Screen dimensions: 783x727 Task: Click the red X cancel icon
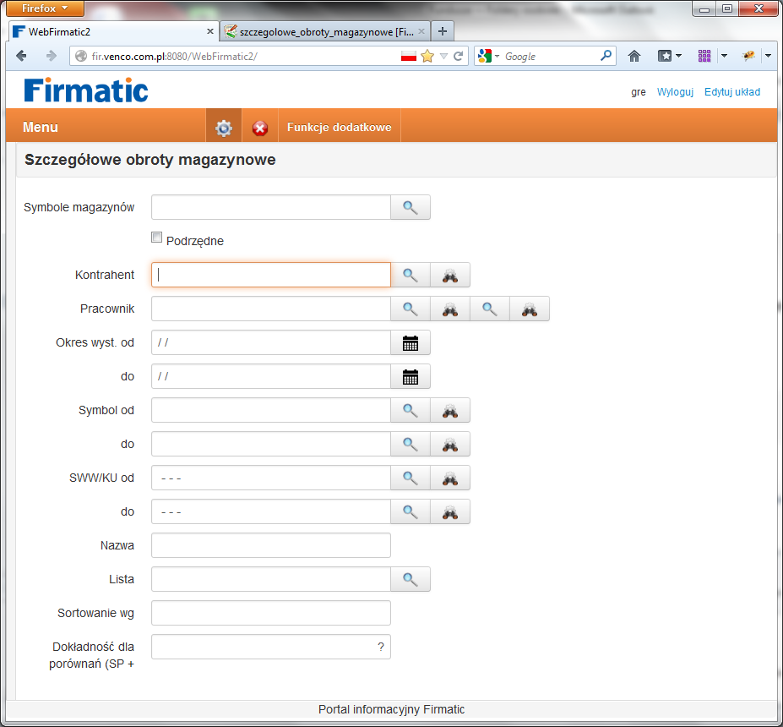pyautogui.click(x=260, y=128)
